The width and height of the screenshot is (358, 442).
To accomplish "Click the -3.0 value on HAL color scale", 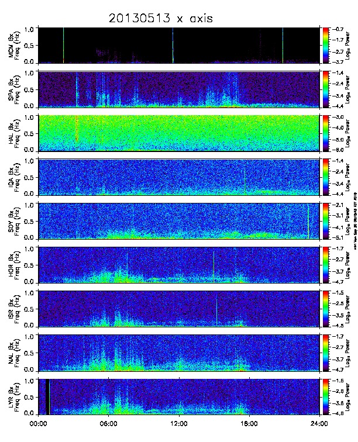I will click(x=338, y=117).
